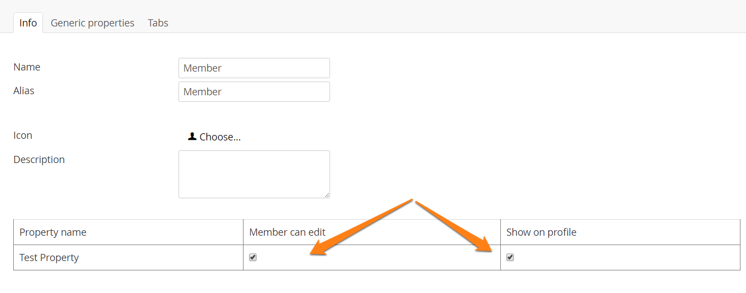Click inside the Description textarea
Screen dimensions: 746x293
[x=254, y=174]
